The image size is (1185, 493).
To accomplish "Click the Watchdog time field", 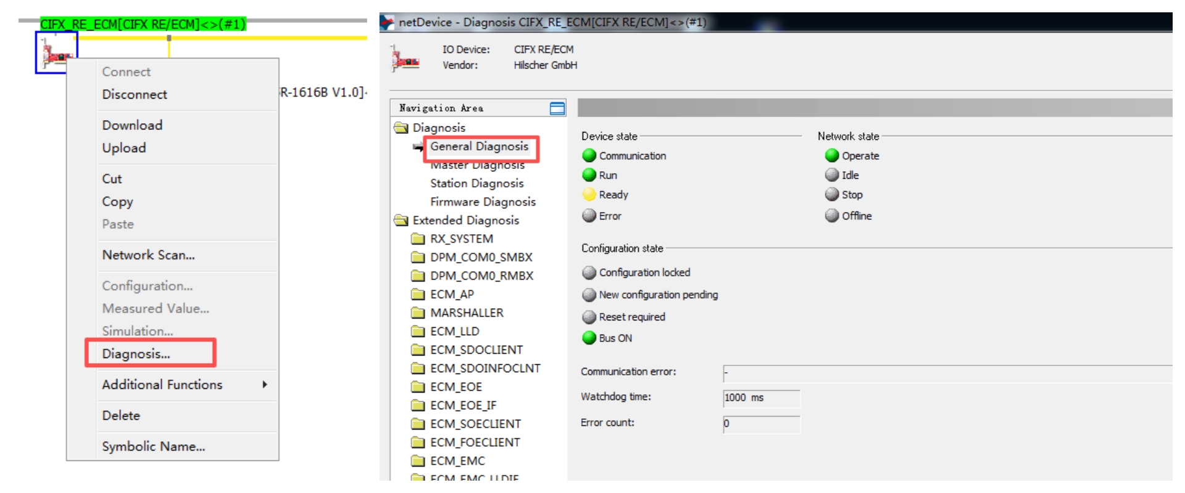I will [762, 398].
